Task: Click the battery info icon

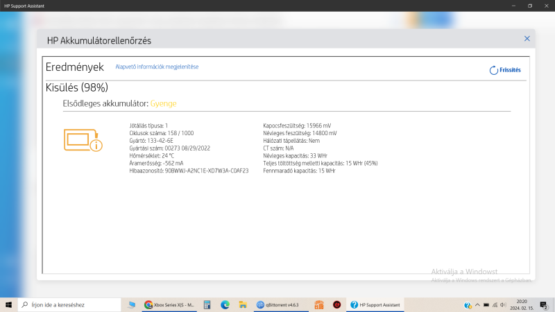Action: [x=83, y=141]
